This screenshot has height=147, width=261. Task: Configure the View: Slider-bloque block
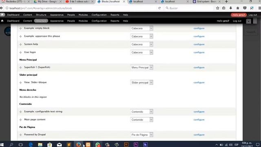pos(199,82)
